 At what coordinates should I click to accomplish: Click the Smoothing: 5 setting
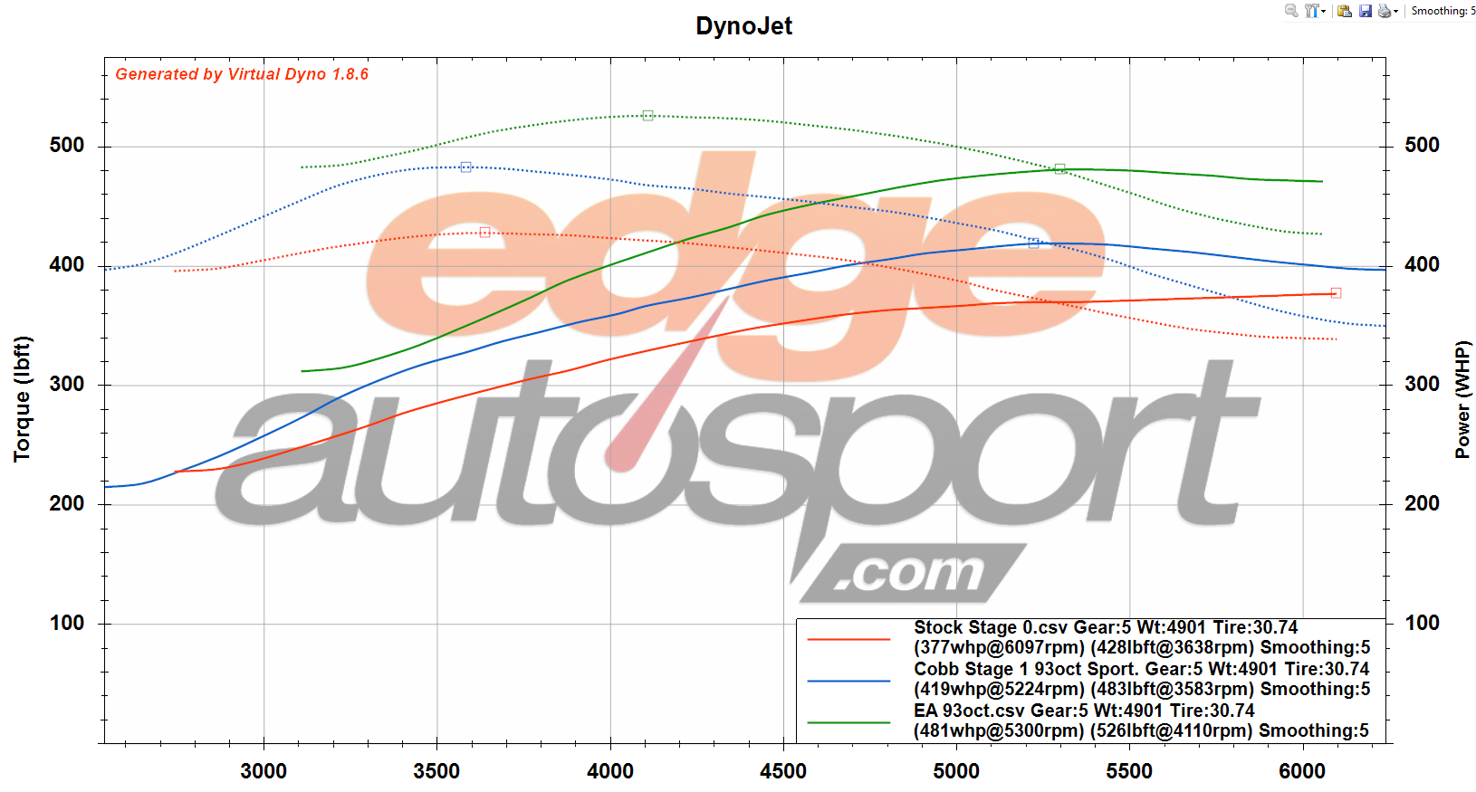(x=1442, y=11)
